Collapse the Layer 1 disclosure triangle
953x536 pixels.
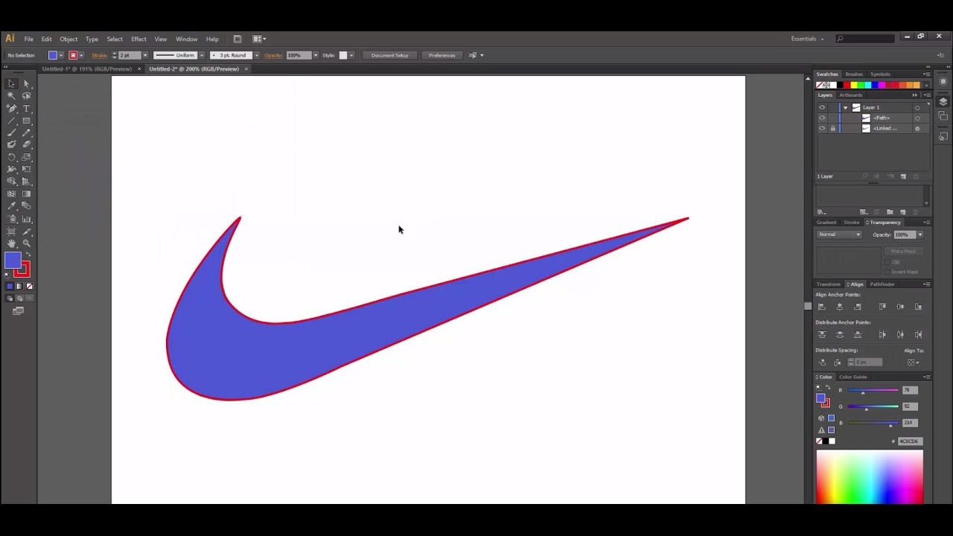(x=846, y=108)
